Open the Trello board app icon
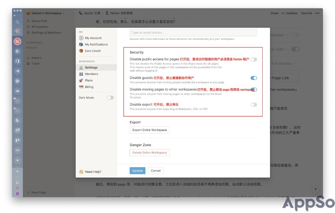Image resolution: width=335 pixels, height=213 pixels. point(17,140)
